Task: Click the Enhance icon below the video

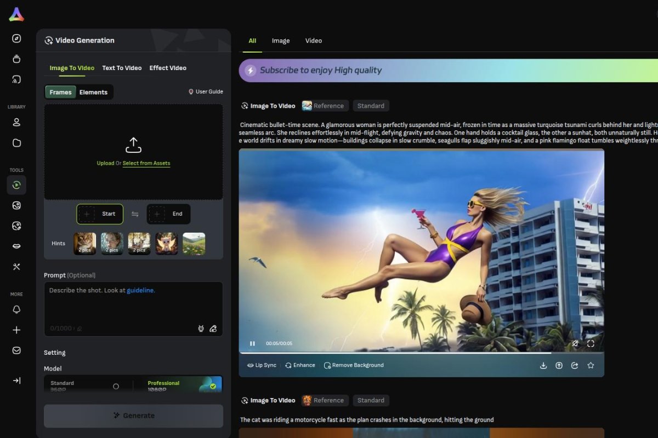Action: (x=299, y=365)
